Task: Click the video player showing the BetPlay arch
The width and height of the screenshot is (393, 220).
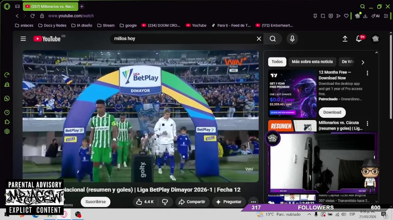Action: pos(140,116)
